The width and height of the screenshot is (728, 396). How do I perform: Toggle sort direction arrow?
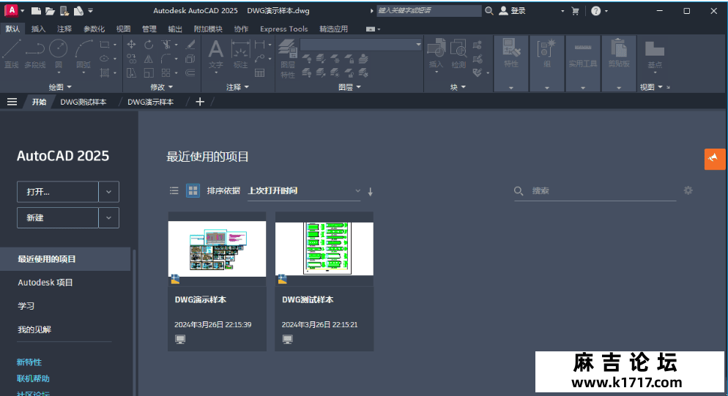coord(370,191)
